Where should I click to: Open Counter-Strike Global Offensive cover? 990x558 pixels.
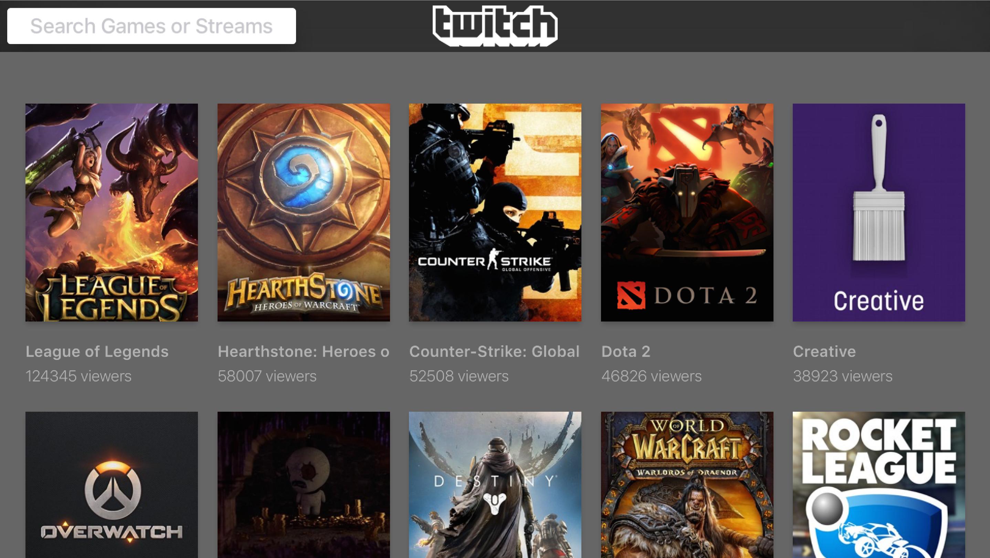point(495,212)
